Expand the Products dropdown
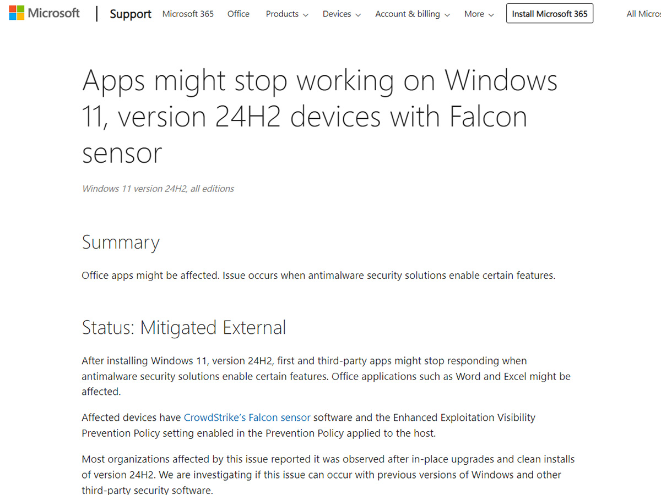The height and width of the screenshot is (495, 661). 281,14
